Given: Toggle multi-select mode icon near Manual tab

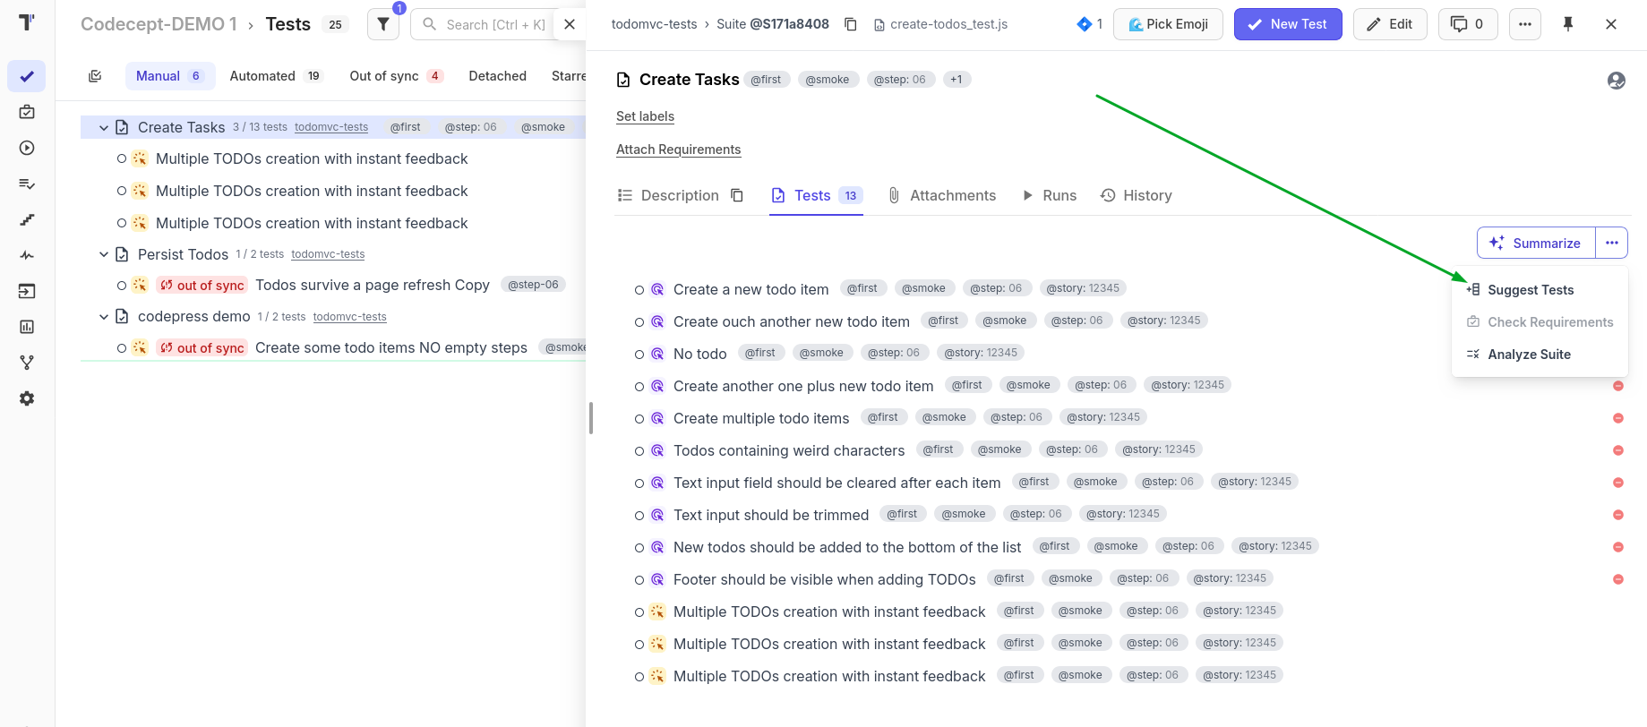Looking at the screenshot, I should pos(95,76).
